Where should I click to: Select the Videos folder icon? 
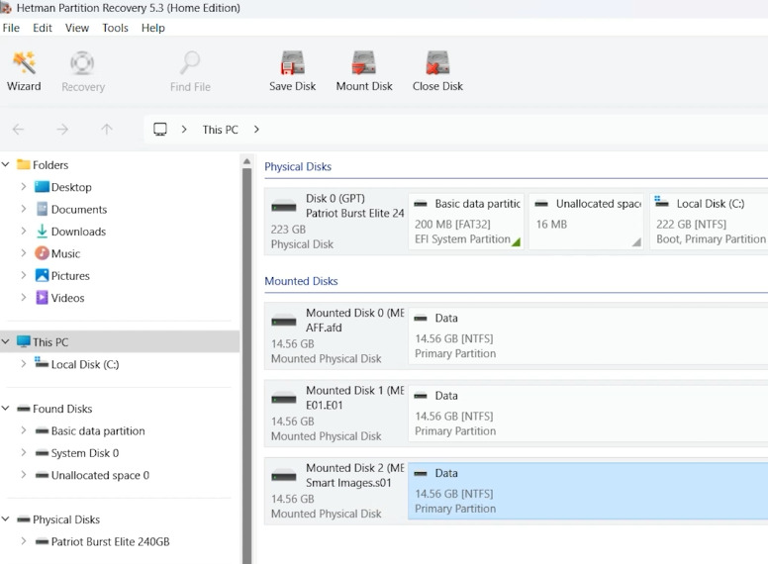click(43, 297)
